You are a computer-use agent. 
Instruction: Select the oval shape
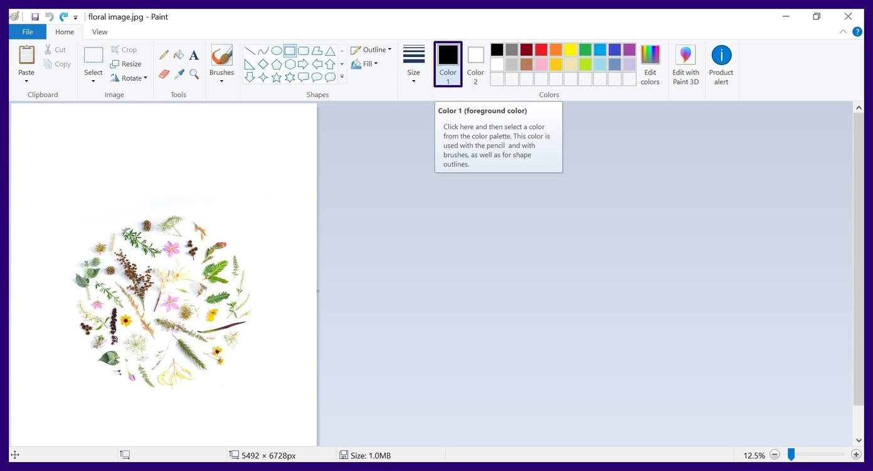coord(276,50)
